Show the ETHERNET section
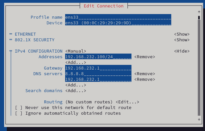 tap(182, 34)
